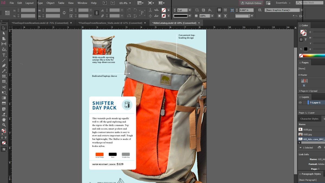Open the Window menu
This screenshot has height=183, width=325.
[82, 3]
